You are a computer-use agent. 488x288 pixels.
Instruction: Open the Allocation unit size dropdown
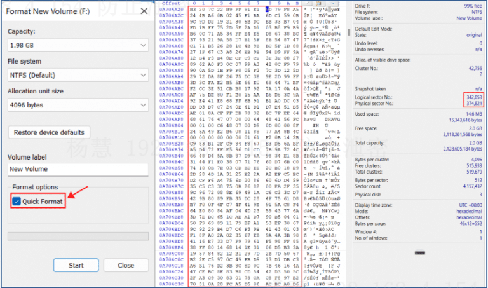coord(78,105)
